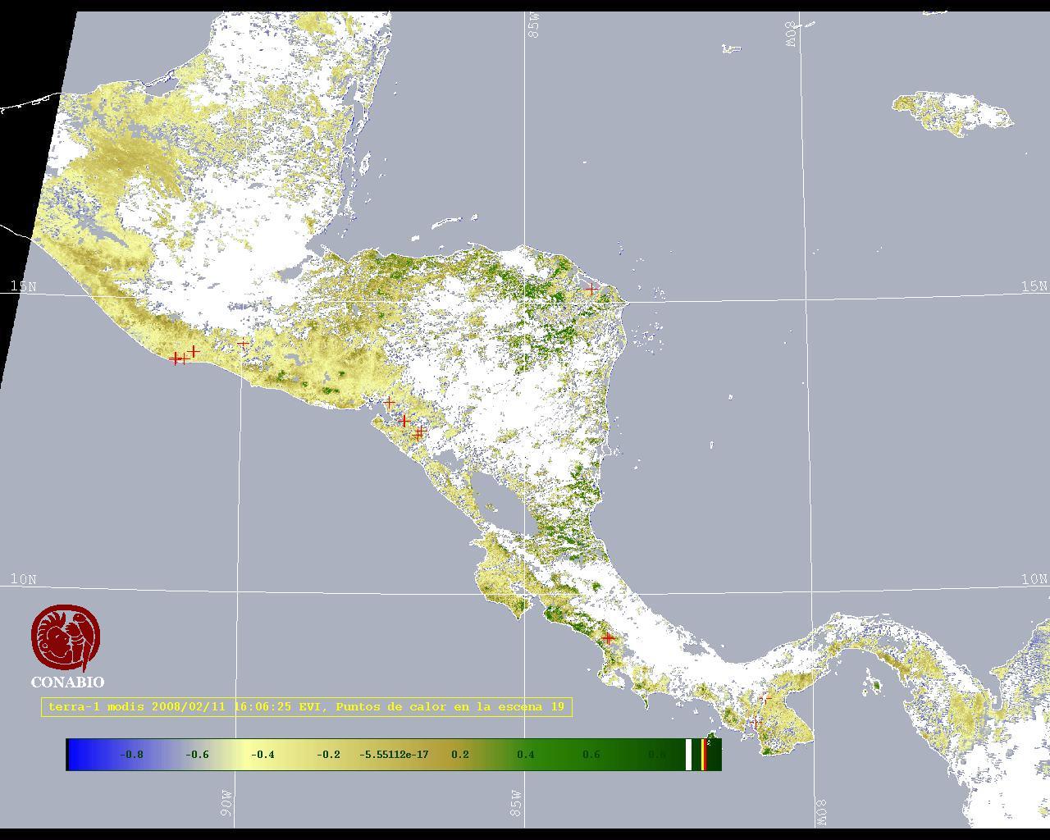Select the easternmost hot spot cross in Guatemala

tap(243, 344)
